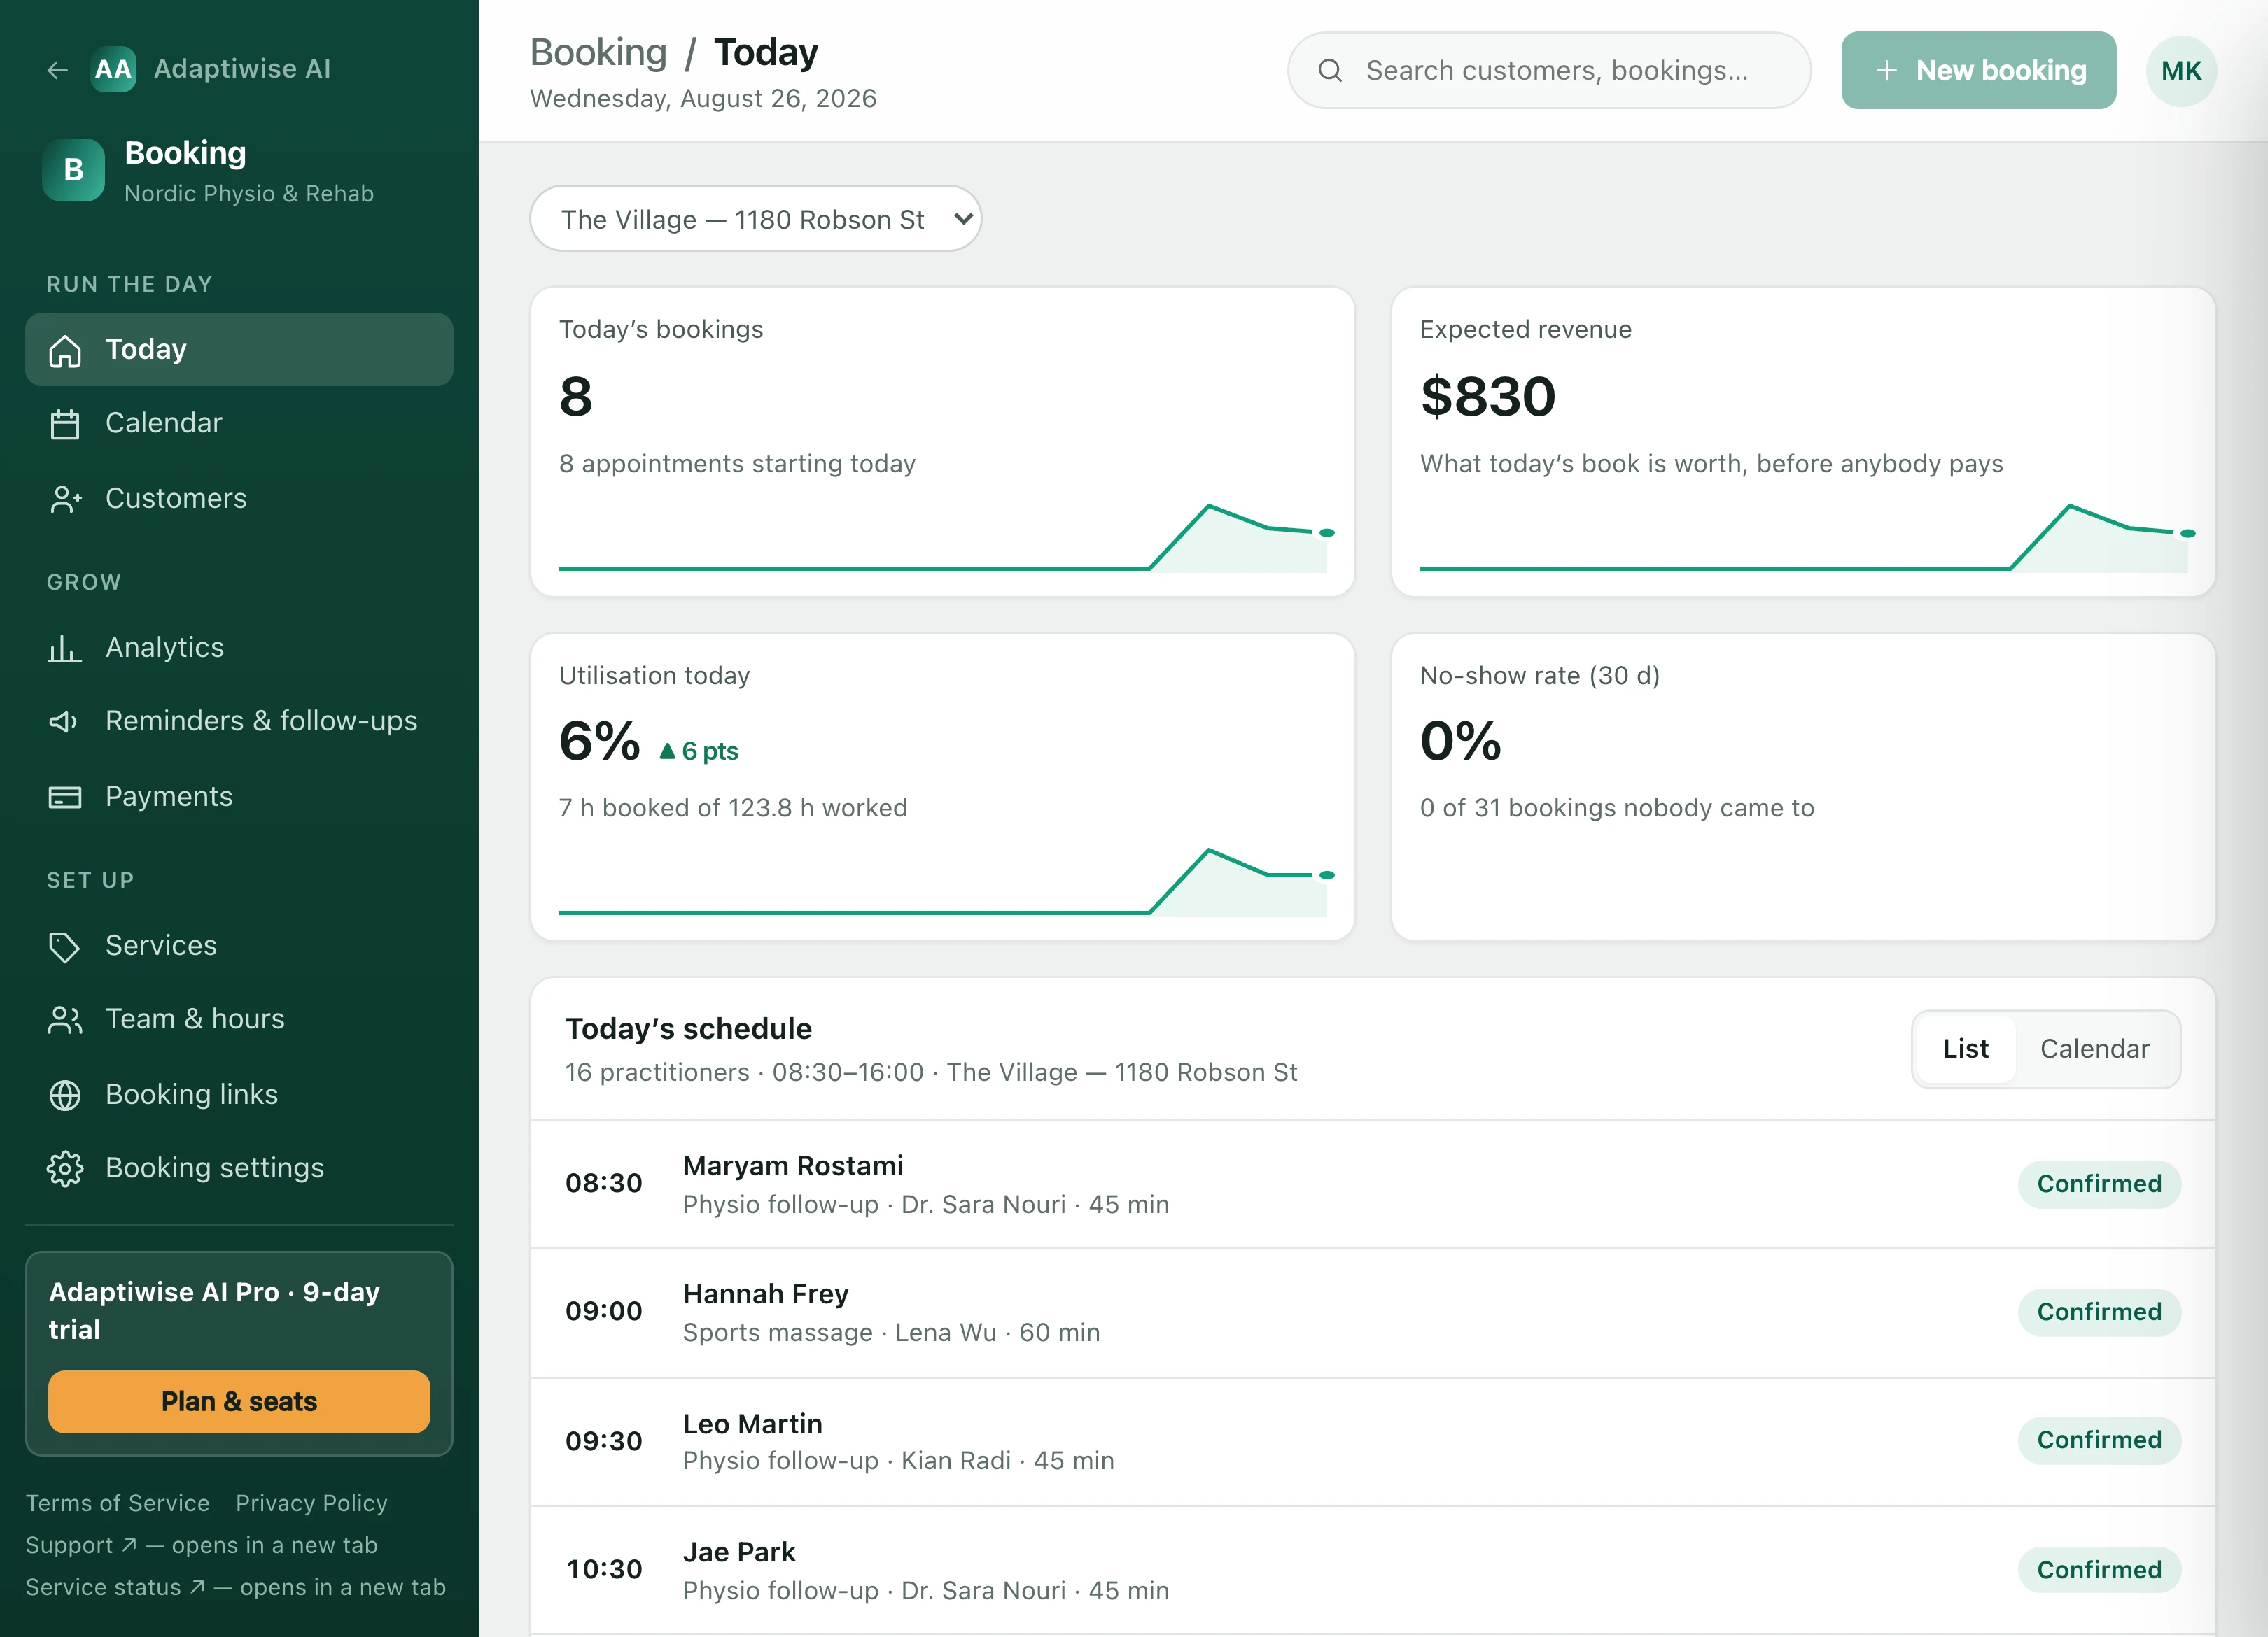Open Leo Martin's 09:30 appointment
Viewport: 2268px width, 1637px height.
[x=1372, y=1442]
